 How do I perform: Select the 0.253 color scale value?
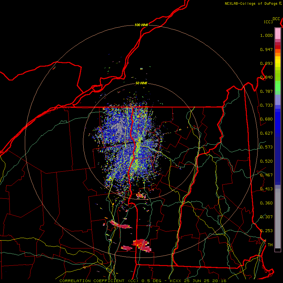(x=266, y=231)
